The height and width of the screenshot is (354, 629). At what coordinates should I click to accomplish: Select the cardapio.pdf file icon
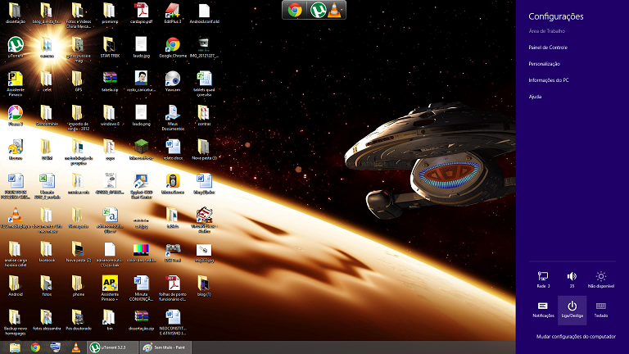pyautogui.click(x=141, y=13)
